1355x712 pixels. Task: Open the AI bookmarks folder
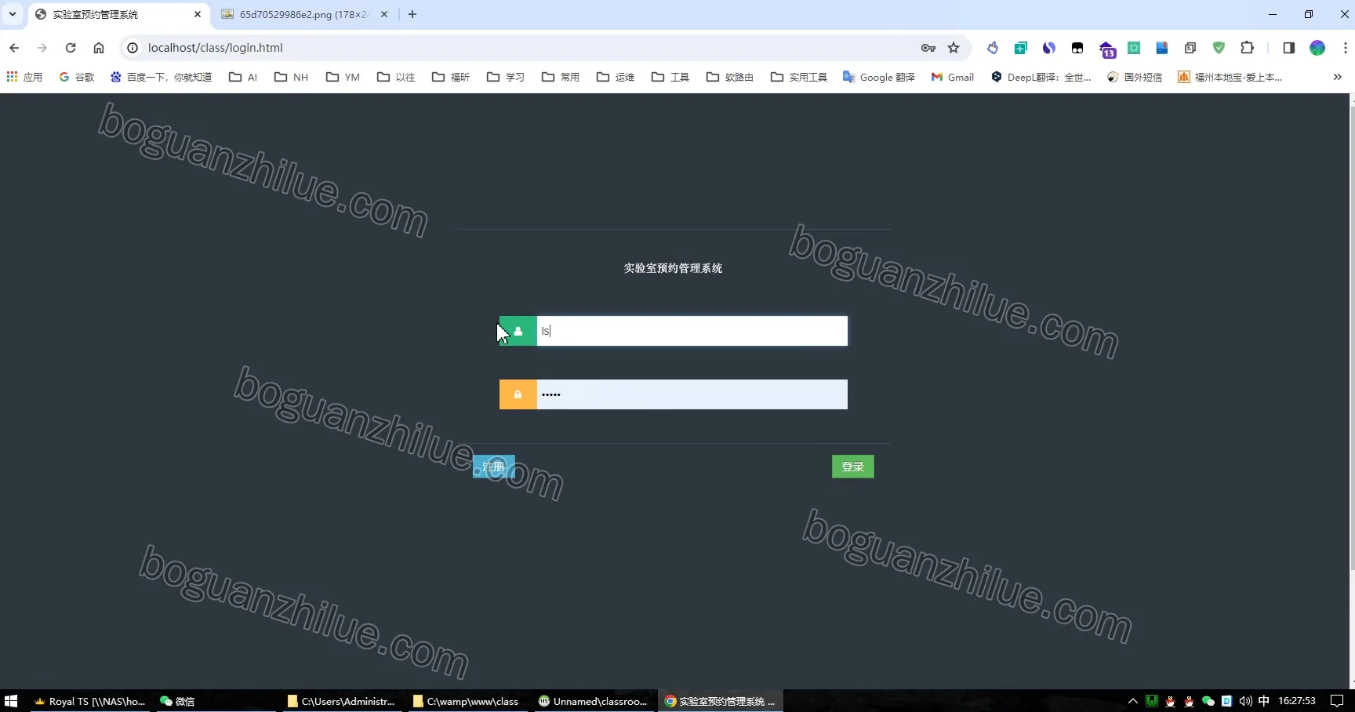coord(243,77)
